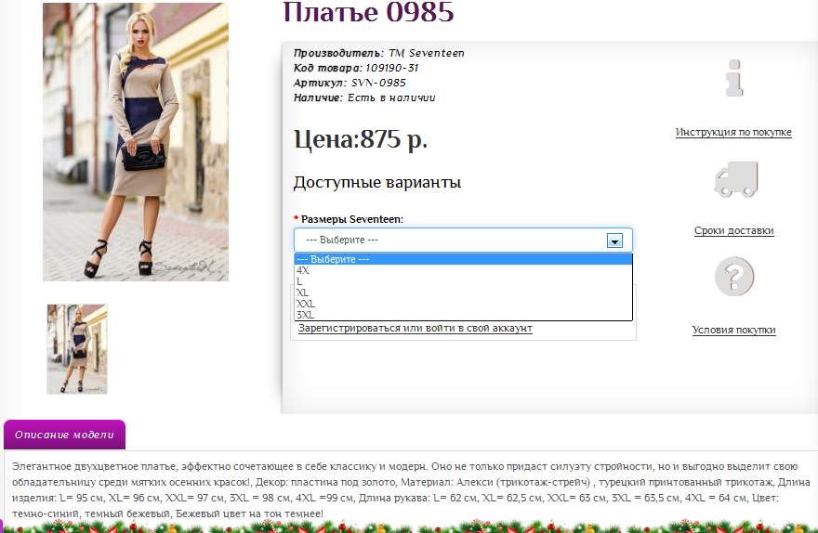The height and width of the screenshot is (533, 818).
Task: Switch to the Описание модели tab
Action: click(64, 435)
